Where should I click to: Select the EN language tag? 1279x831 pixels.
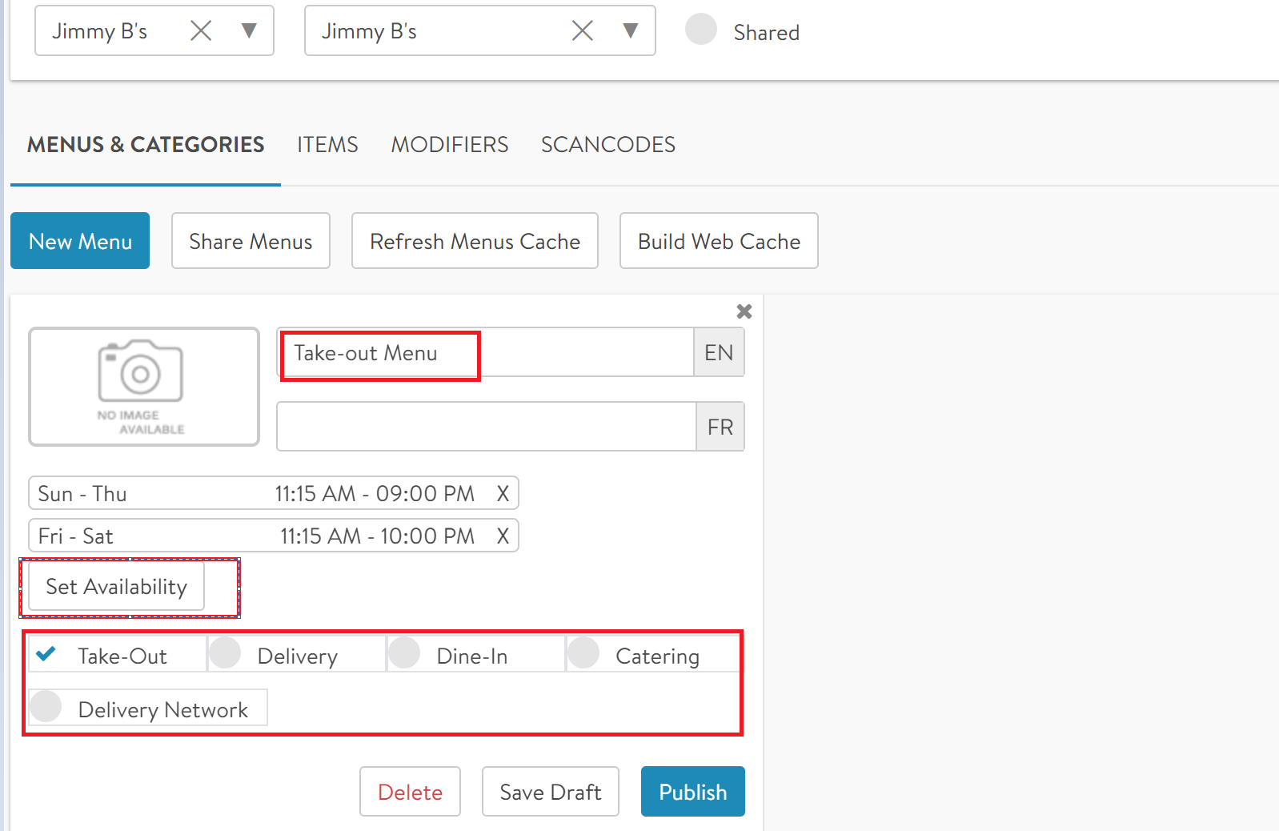tap(718, 353)
